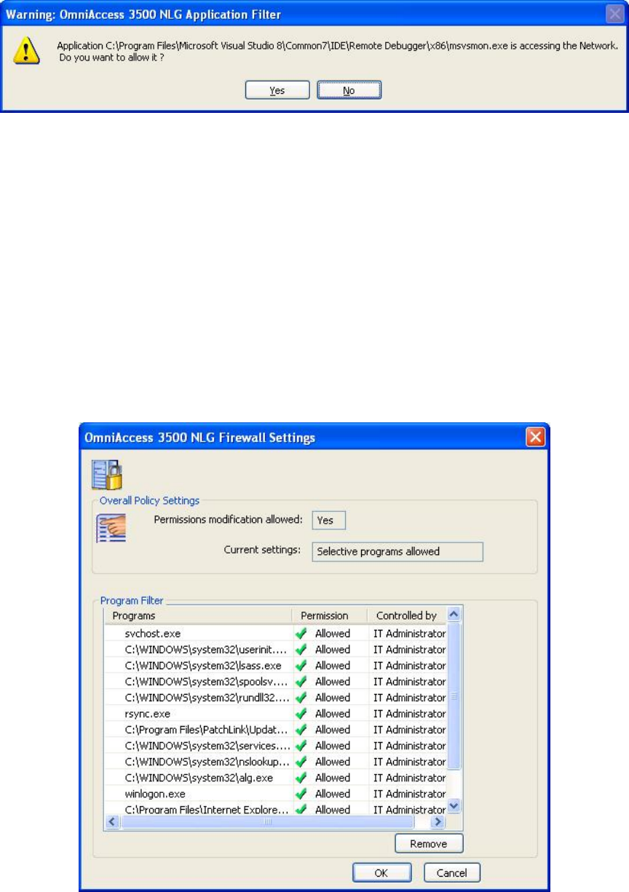Click green checkmark for spoolsv row
The image size is (629, 892).
(x=301, y=682)
